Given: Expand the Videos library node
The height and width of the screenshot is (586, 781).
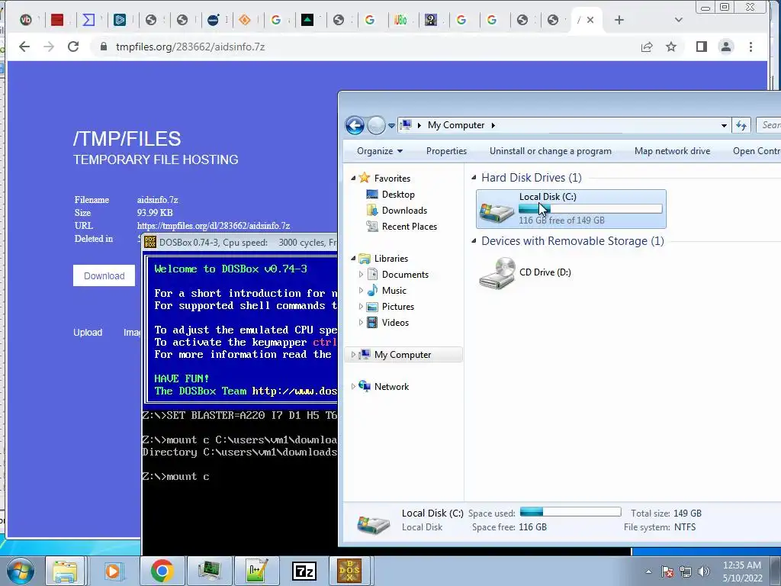Looking at the screenshot, I should pyautogui.click(x=361, y=323).
